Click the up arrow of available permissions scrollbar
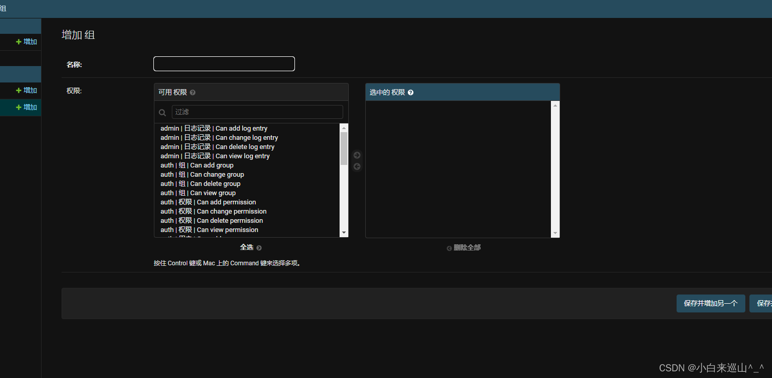 tap(344, 128)
